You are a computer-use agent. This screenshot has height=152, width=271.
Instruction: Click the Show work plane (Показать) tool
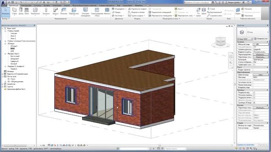click(246, 9)
